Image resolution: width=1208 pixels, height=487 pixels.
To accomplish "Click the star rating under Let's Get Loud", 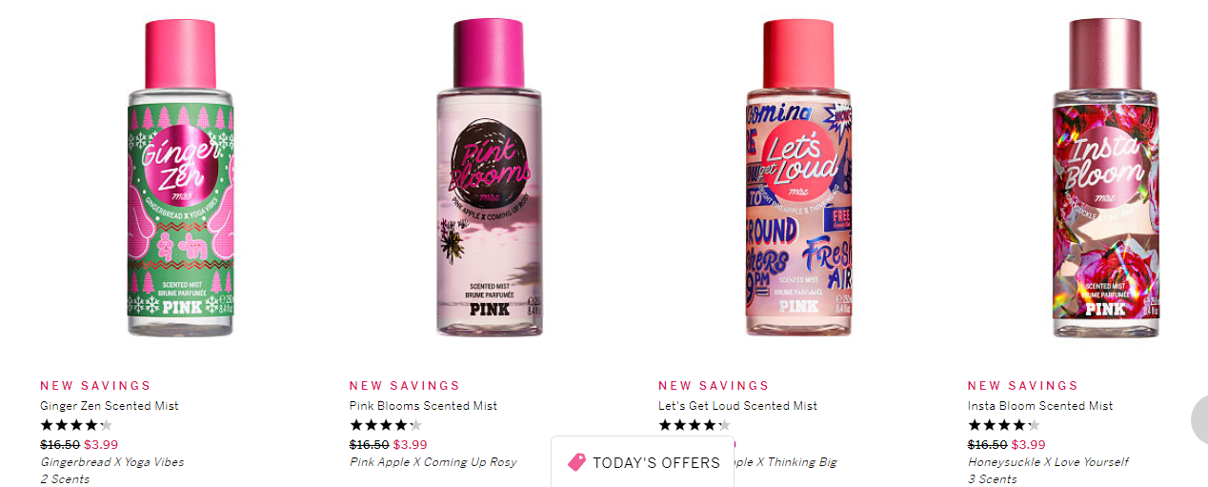I will pyautogui.click(x=695, y=425).
